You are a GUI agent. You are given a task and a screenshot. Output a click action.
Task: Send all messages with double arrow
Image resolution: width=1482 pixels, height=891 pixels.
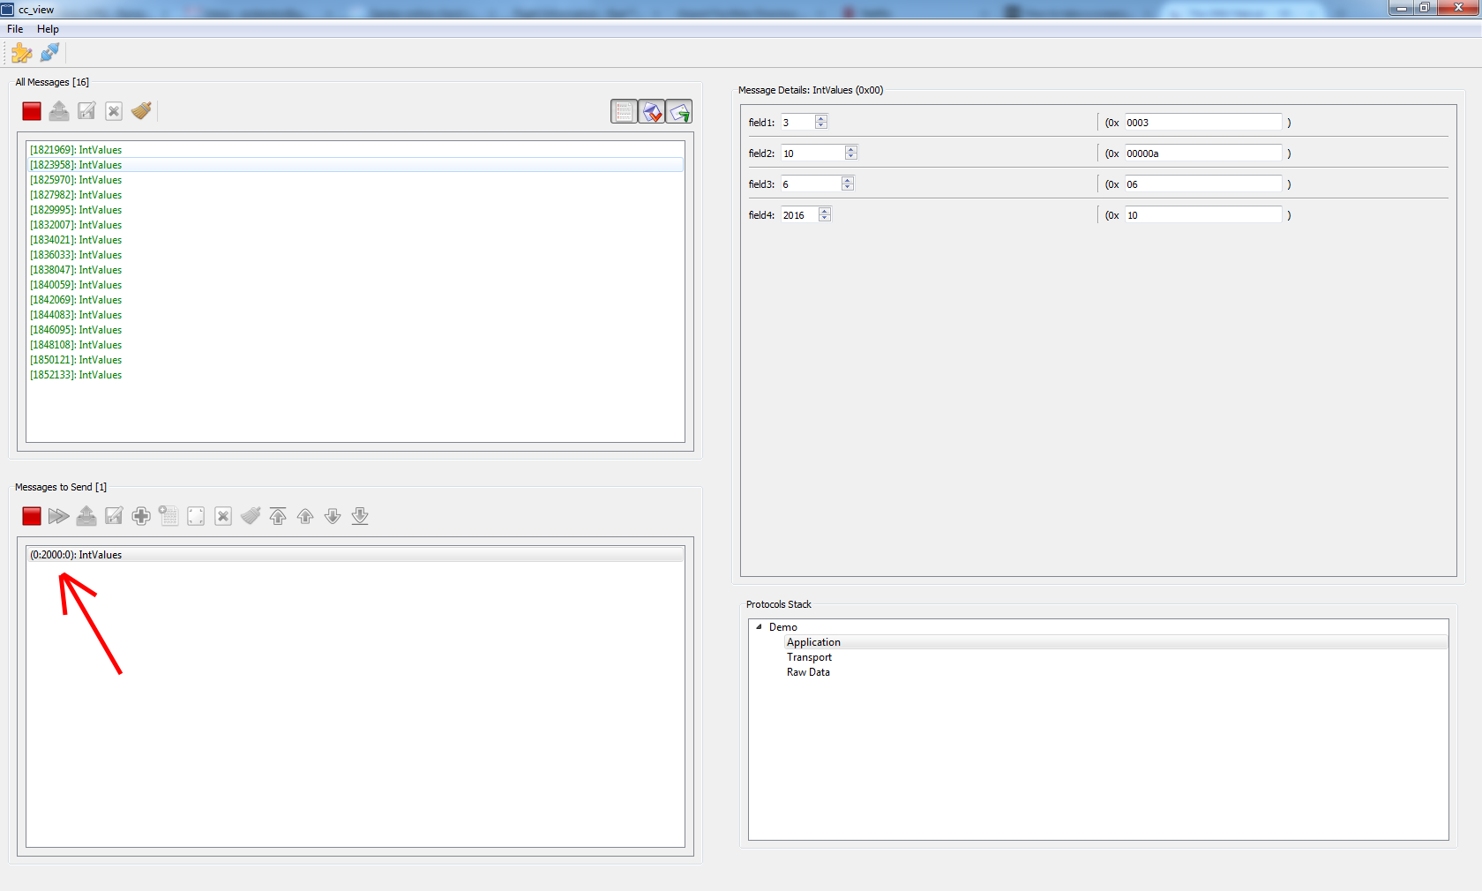59,516
